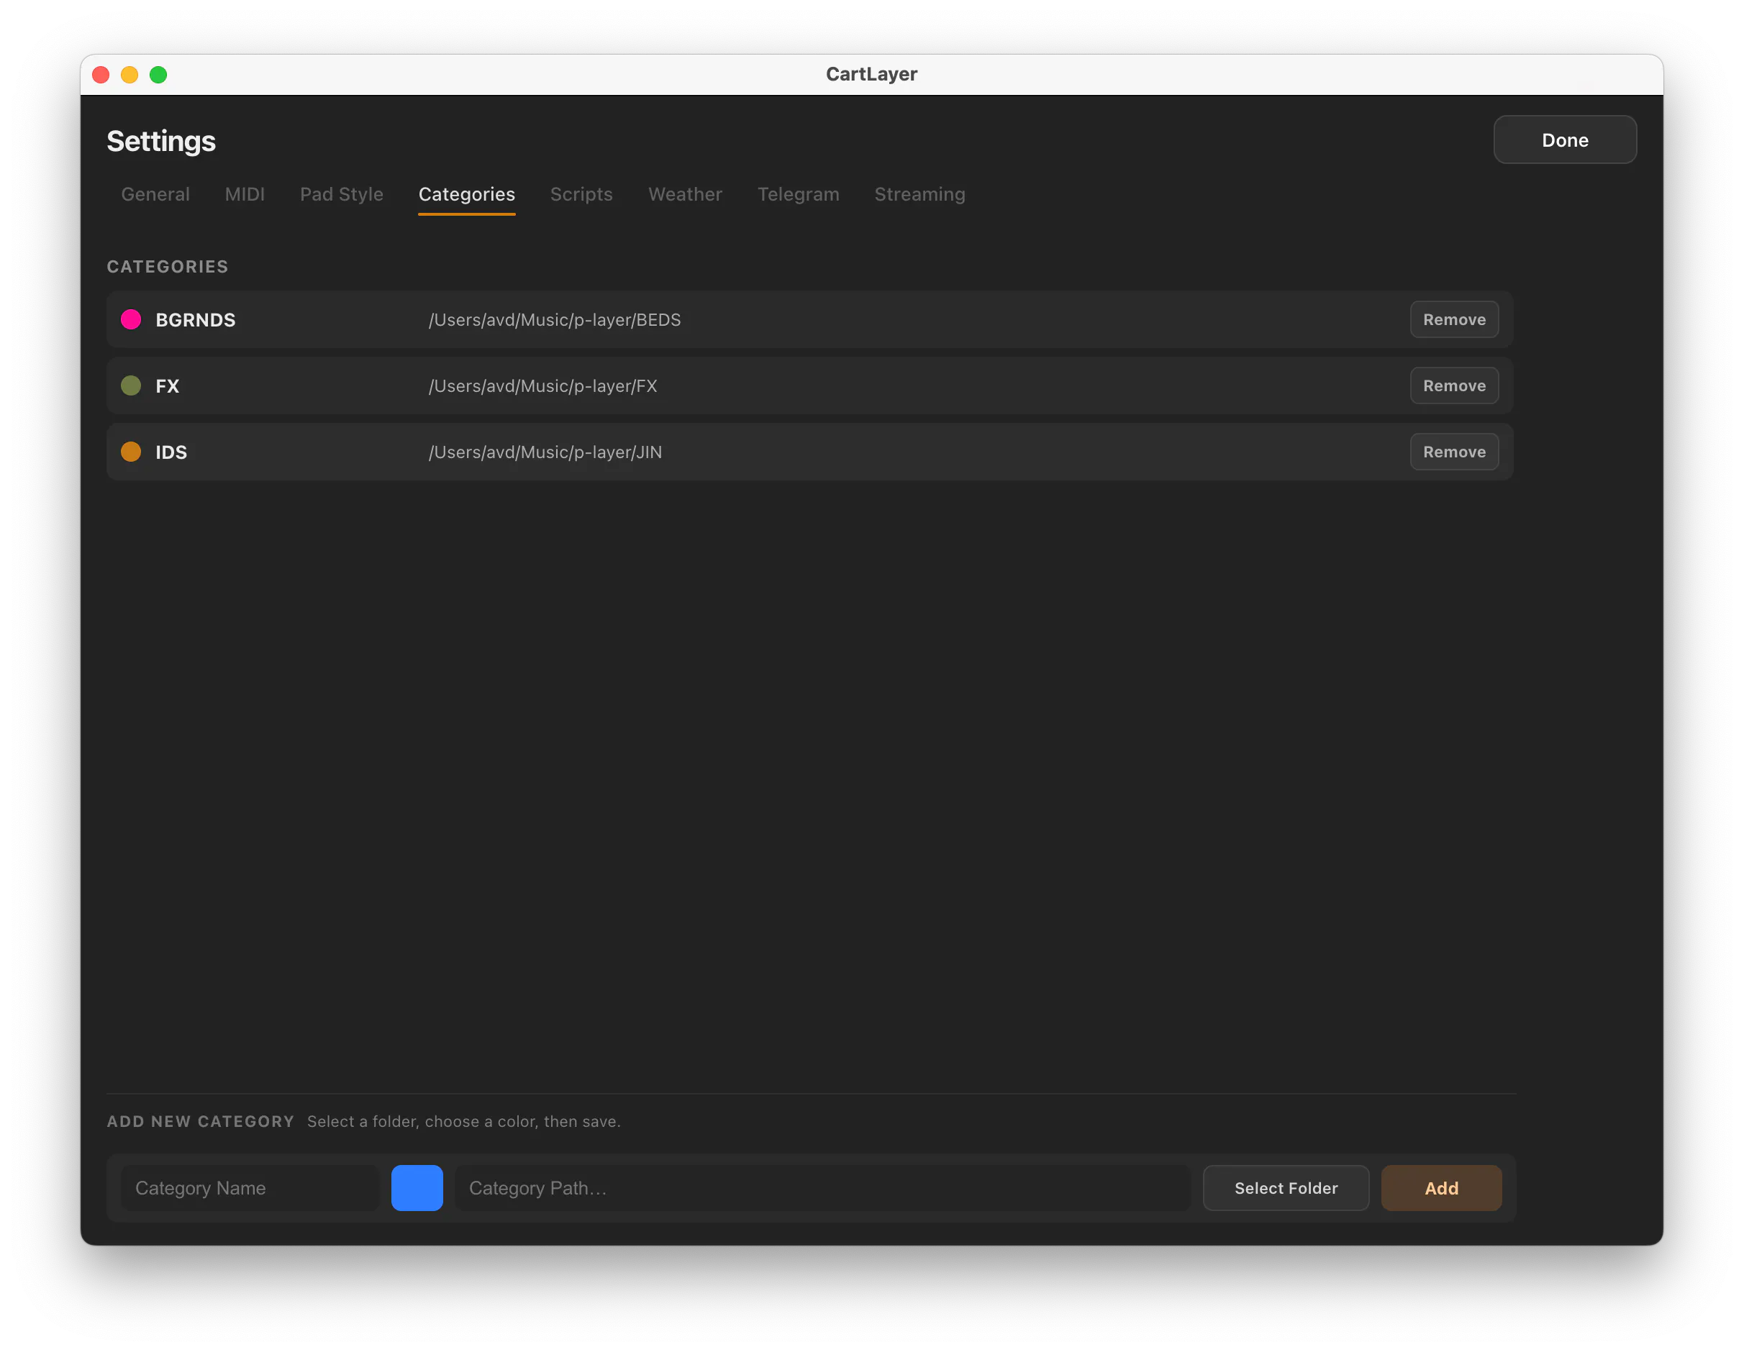Open the General settings tab
This screenshot has width=1744, height=1352.
(155, 194)
